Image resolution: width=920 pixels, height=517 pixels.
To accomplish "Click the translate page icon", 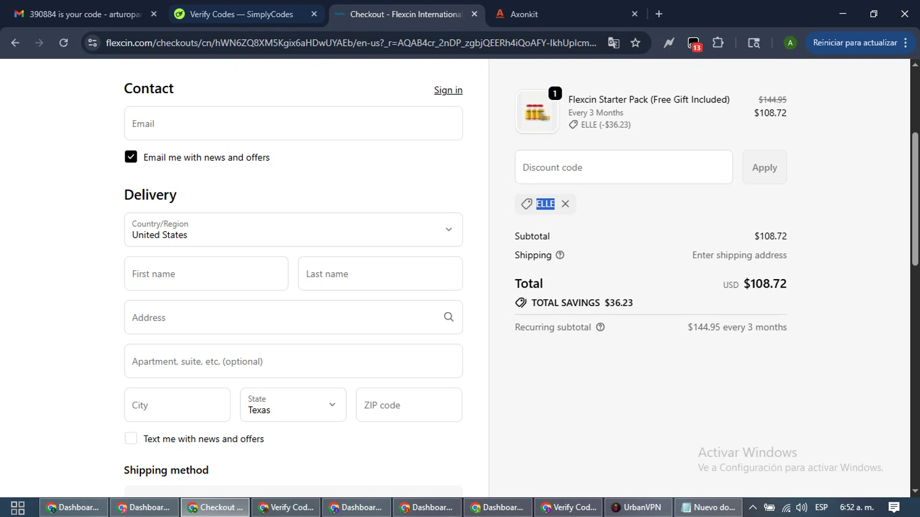I will [x=613, y=43].
